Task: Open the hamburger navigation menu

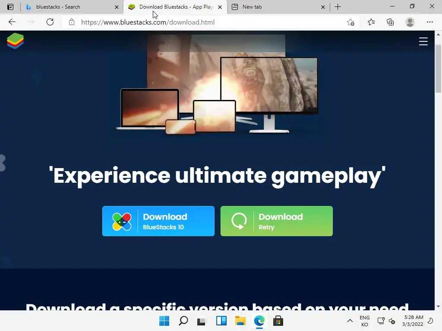Action: pyautogui.click(x=423, y=41)
